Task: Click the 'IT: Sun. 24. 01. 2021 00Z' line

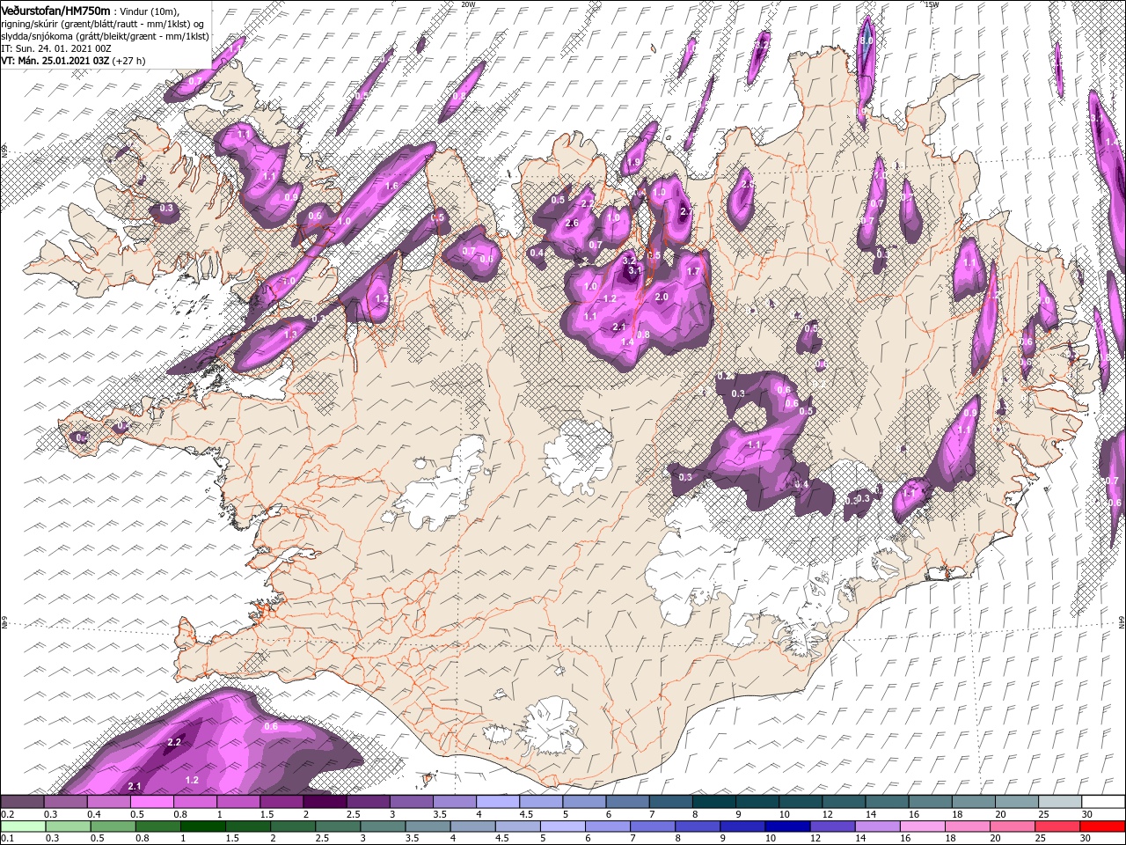Action: click(55, 48)
